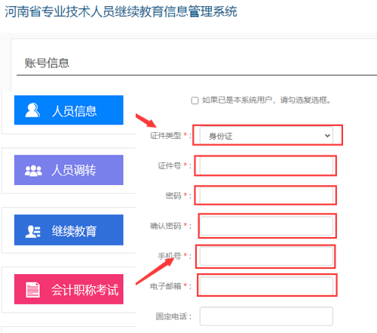
Task: Click the contact-list icon on 继续教育 button
Action: click(x=33, y=231)
